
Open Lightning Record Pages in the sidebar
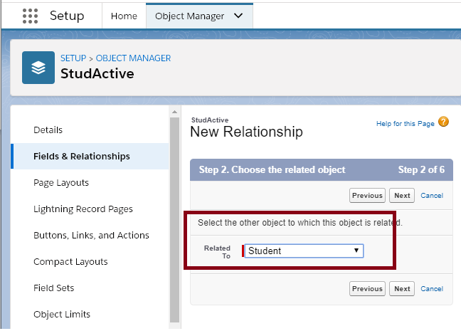[83, 209]
